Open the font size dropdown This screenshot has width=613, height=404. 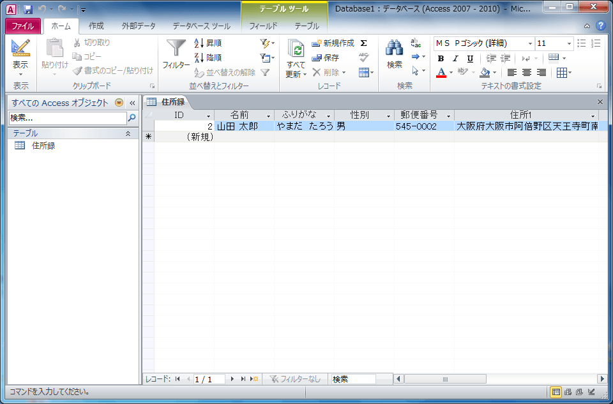tap(569, 44)
